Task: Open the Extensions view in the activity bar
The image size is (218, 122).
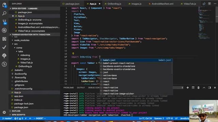Action: [x=4, y=39]
